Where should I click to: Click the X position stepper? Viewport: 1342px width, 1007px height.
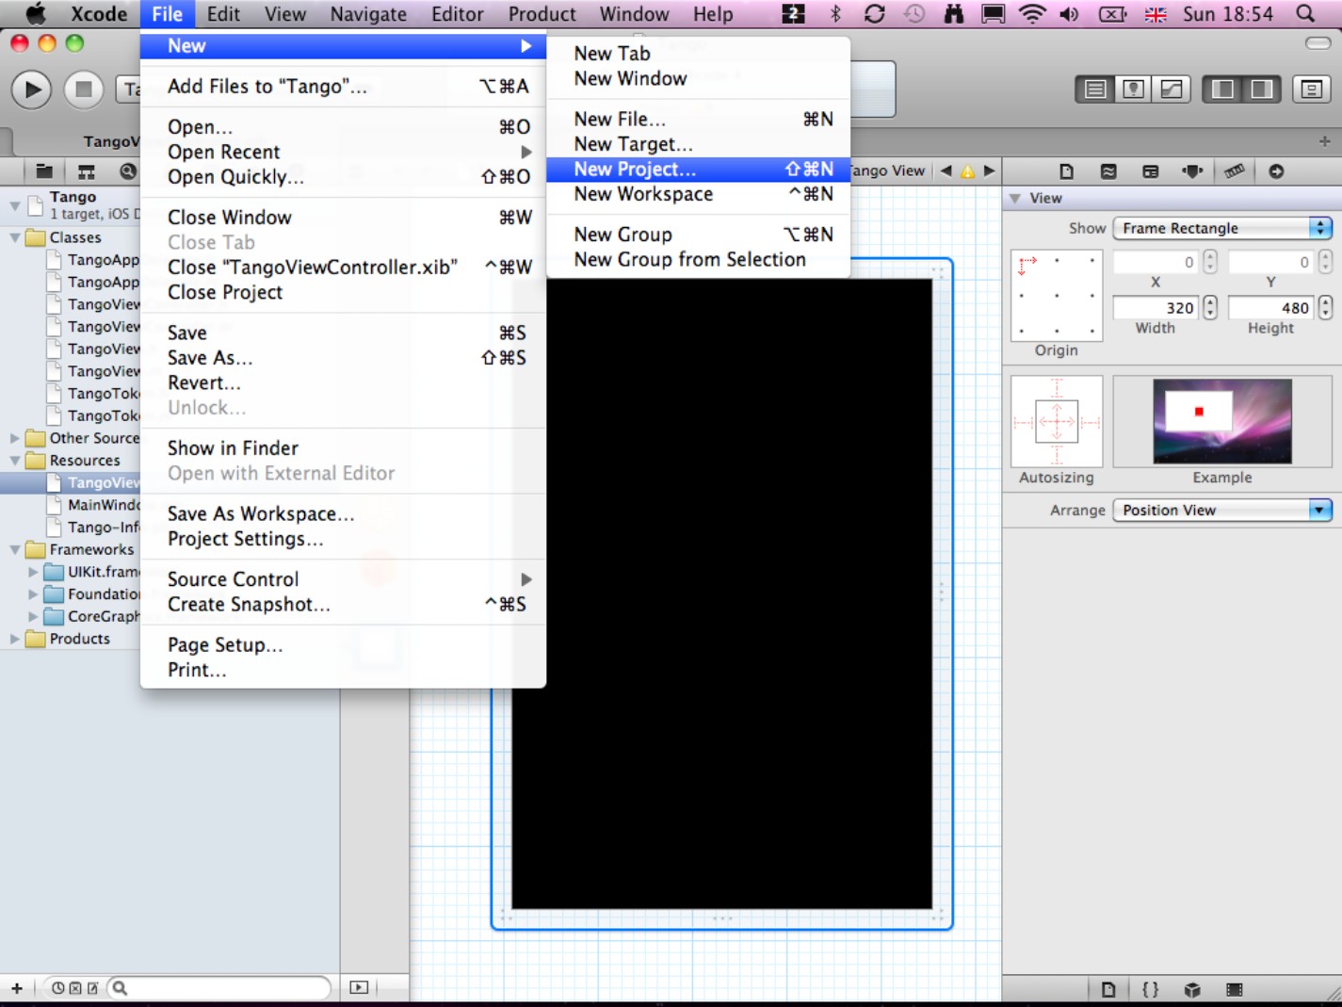1210,261
